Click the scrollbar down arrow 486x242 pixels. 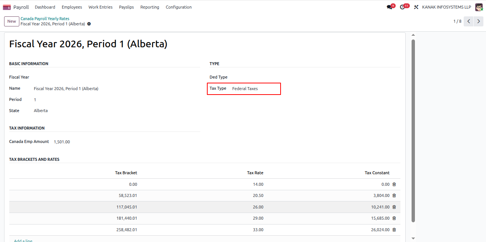coord(413,238)
